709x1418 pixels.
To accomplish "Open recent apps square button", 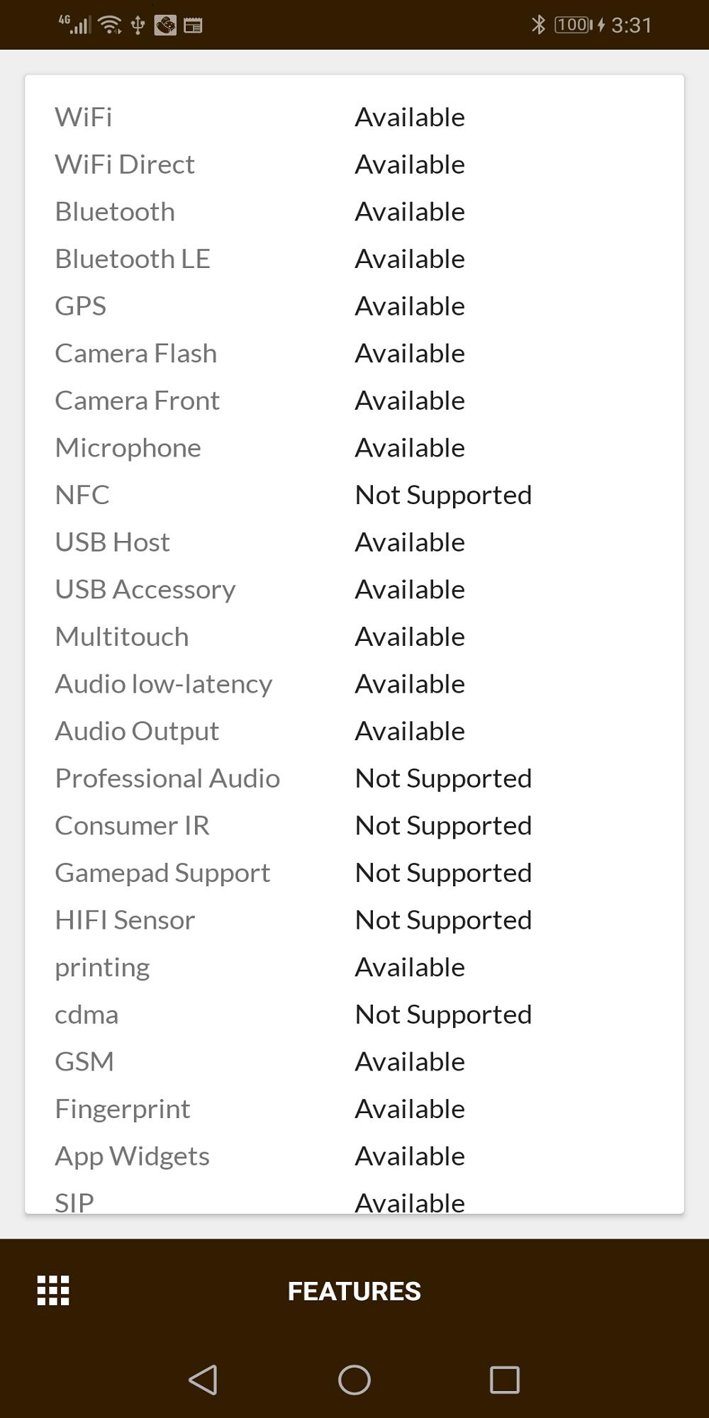I will point(505,1380).
